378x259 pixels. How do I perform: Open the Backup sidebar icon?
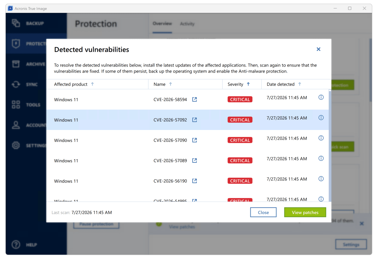click(16, 23)
